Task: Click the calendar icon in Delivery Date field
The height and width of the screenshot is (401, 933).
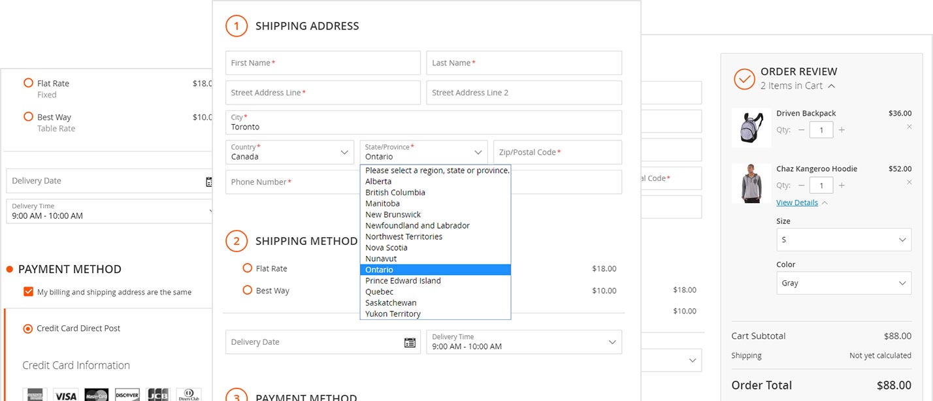Action: [410, 342]
